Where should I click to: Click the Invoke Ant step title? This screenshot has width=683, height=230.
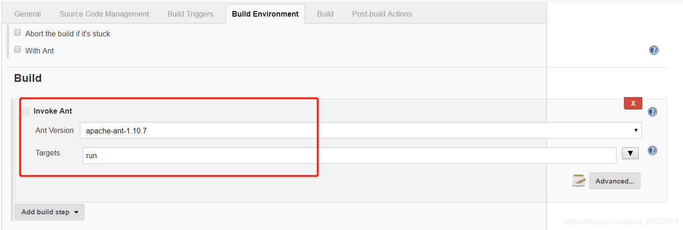(x=53, y=111)
